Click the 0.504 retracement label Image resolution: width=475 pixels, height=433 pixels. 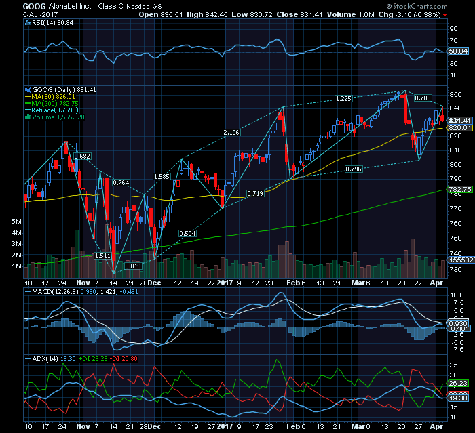pos(187,233)
